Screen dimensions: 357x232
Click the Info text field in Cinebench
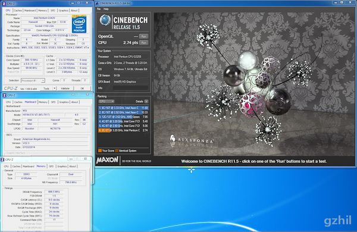(x=131, y=88)
